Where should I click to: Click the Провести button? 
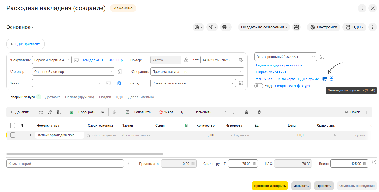click(324, 186)
